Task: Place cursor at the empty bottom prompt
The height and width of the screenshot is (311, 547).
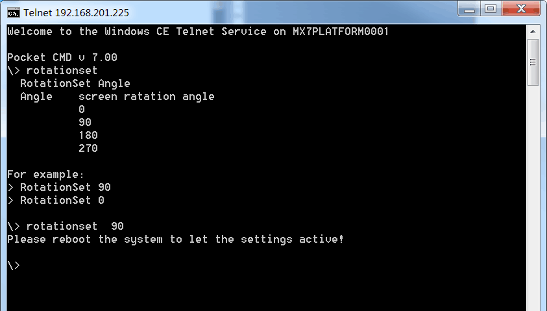Action: [14, 266]
